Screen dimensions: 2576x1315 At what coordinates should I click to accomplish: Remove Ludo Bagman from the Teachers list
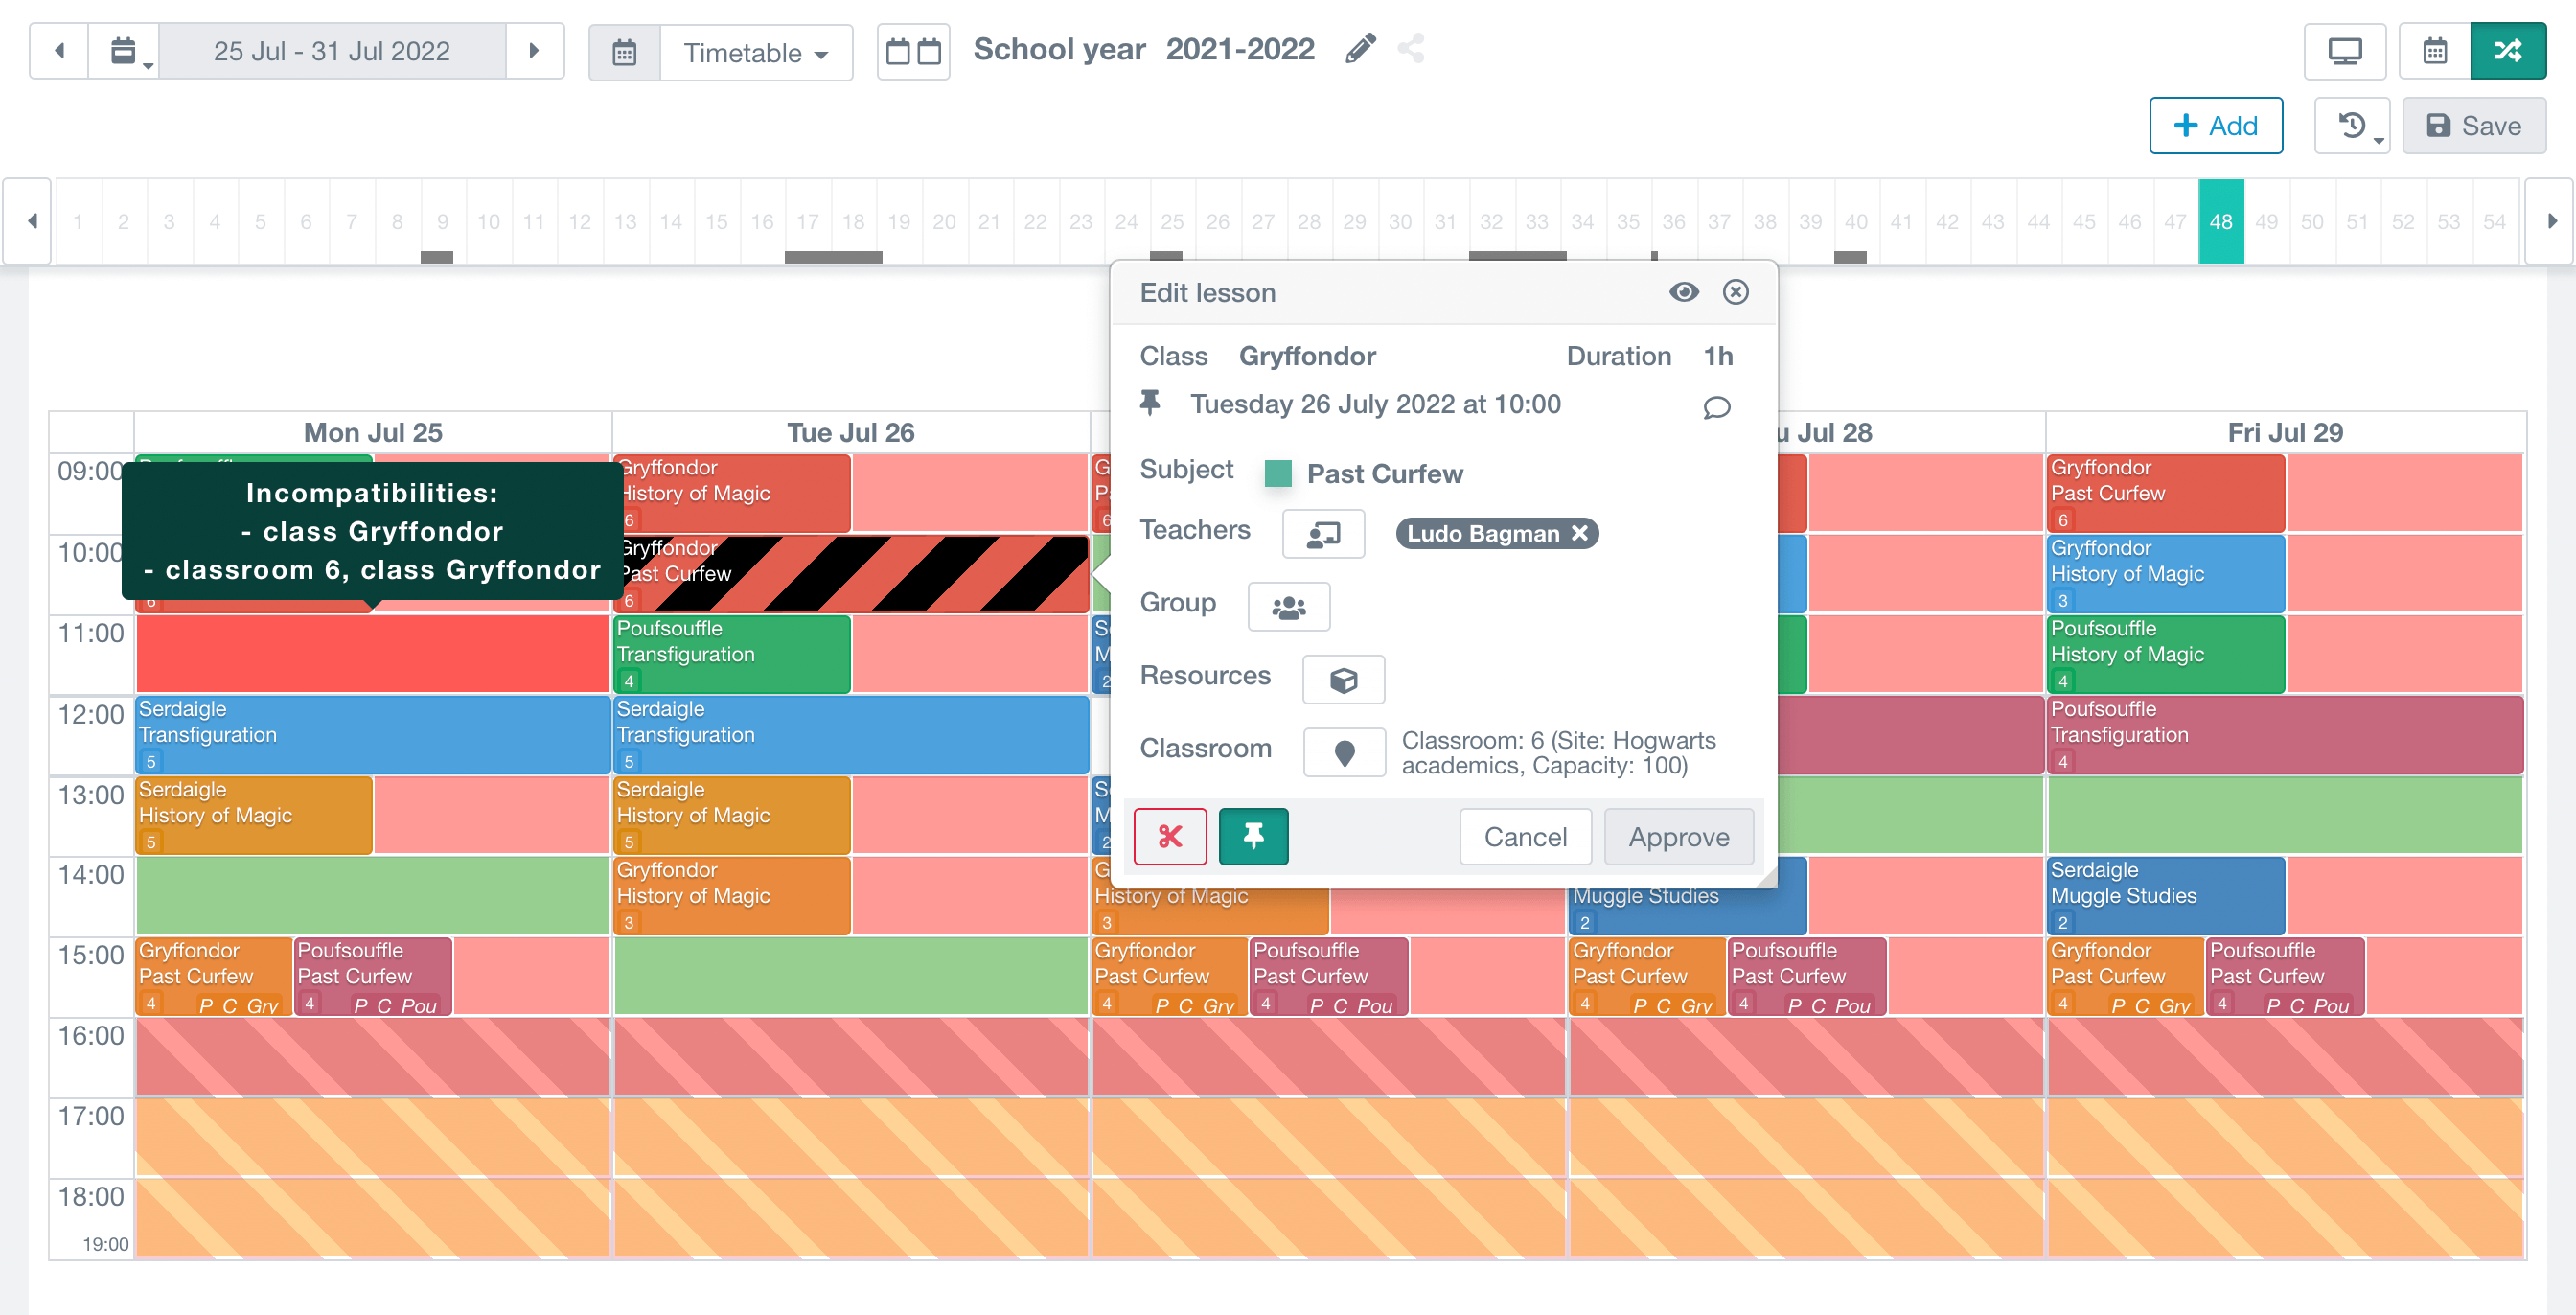(x=1578, y=533)
